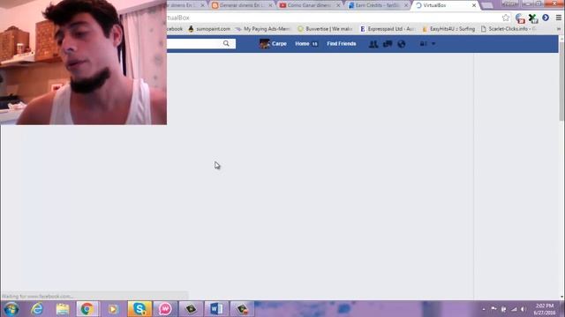Open the Scarlet-Clicks.info bookmark

(508, 29)
